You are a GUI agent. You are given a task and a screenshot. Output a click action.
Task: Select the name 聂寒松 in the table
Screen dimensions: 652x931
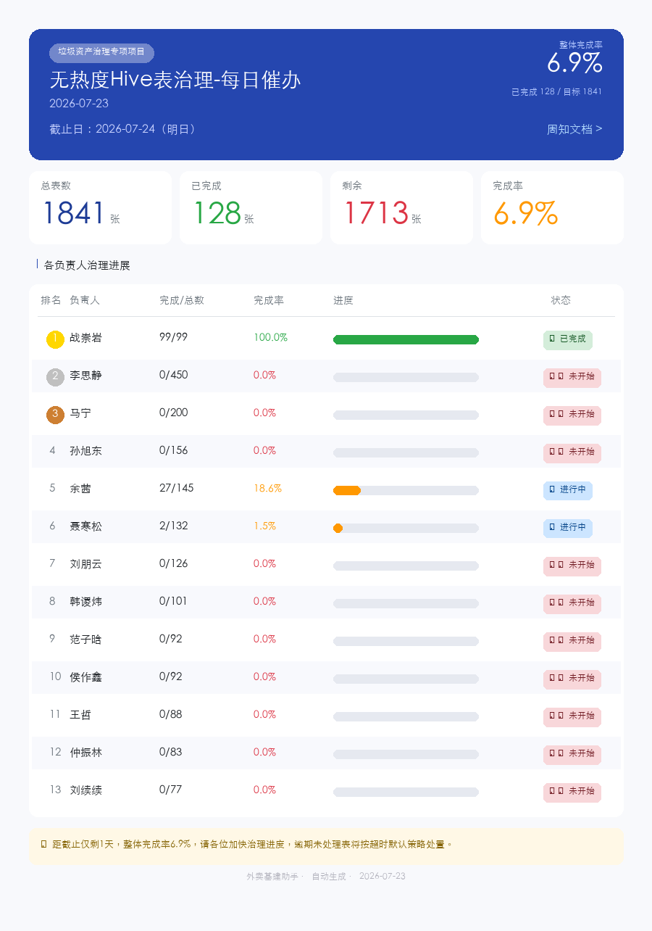pos(85,526)
